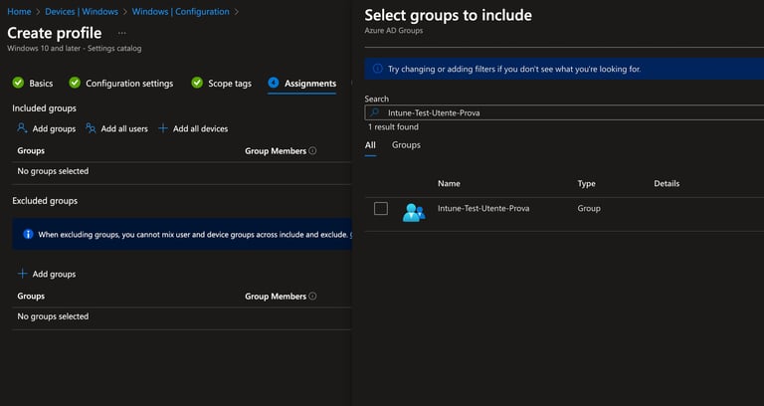
Task: Click the Type value 'Group' in result row
Action: pyautogui.click(x=589, y=208)
